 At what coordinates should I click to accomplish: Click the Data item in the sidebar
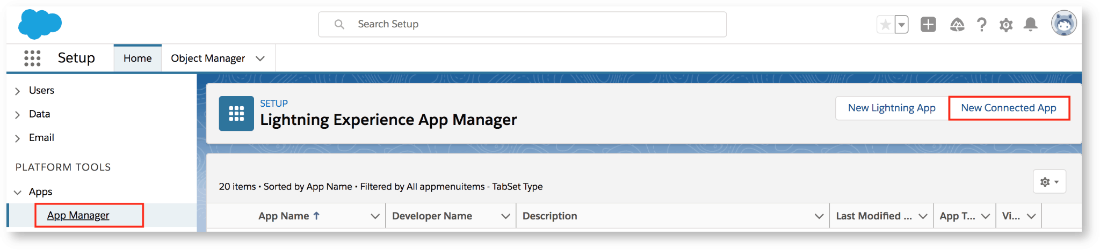point(39,114)
